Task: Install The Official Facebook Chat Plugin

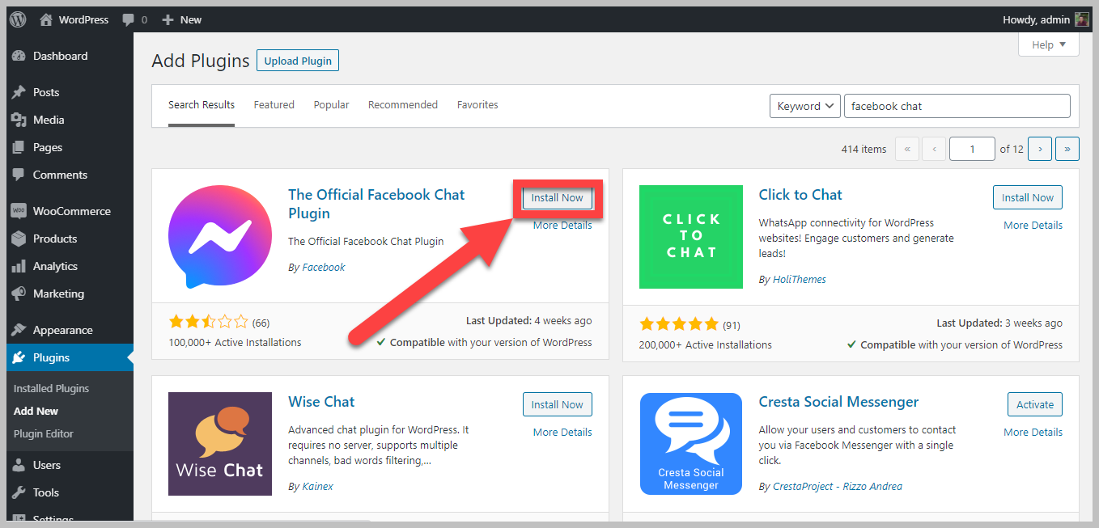Action: 558,197
